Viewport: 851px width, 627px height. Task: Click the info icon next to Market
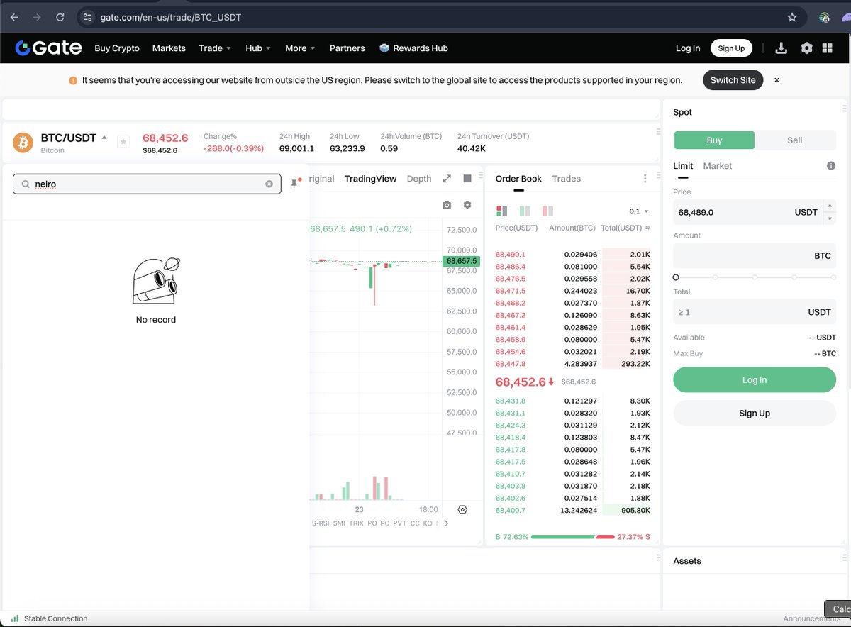click(830, 166)
